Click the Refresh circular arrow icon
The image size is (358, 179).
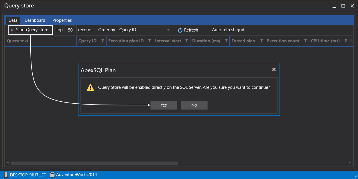pyautogui.click(x=180, y=30)
